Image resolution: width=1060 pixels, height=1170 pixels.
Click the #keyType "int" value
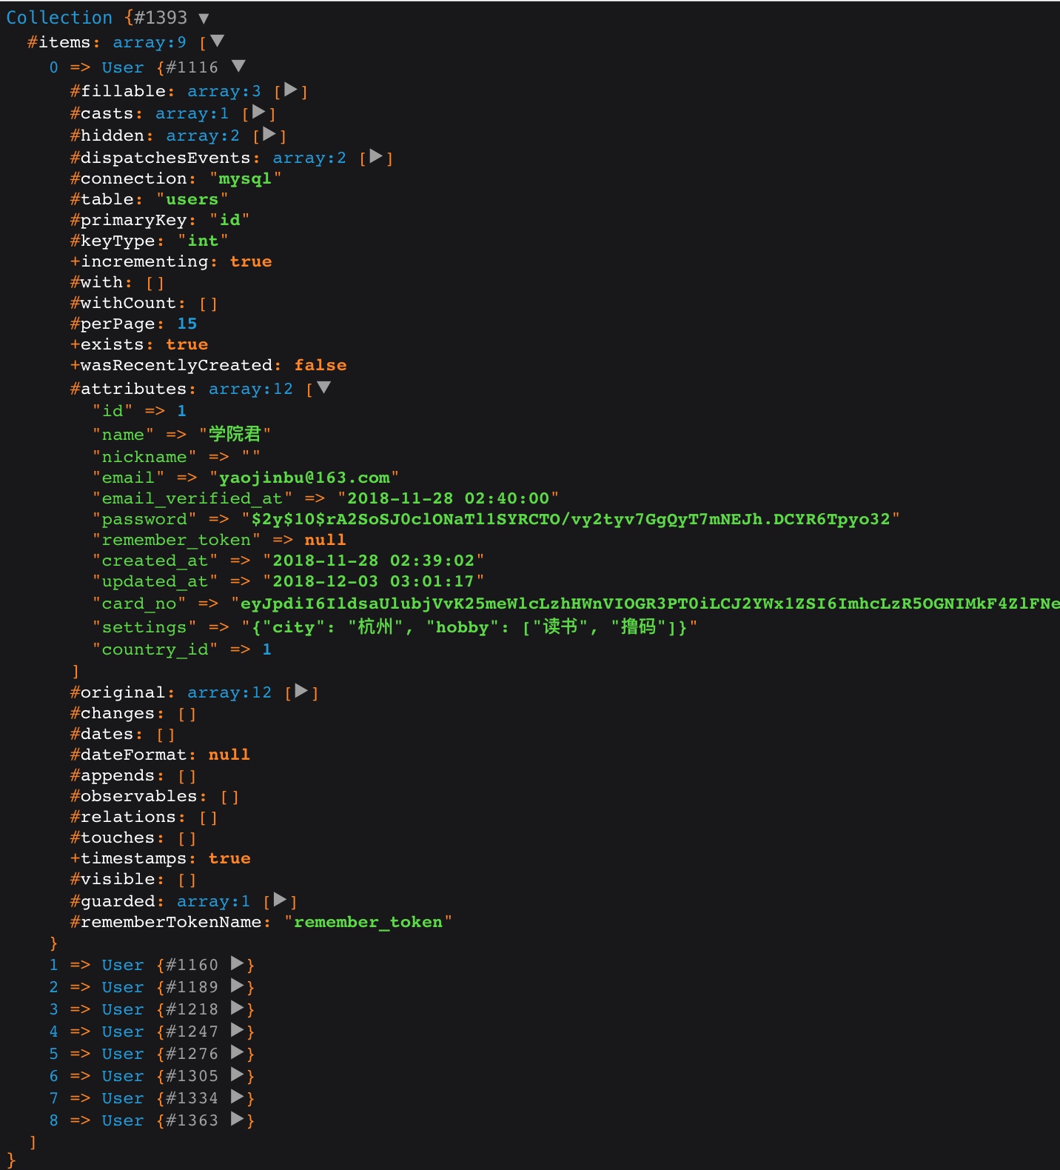203,241
